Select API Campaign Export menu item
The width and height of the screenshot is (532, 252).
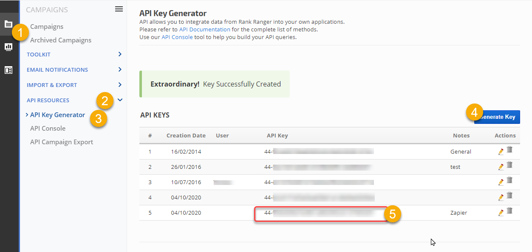click(62, 142)
